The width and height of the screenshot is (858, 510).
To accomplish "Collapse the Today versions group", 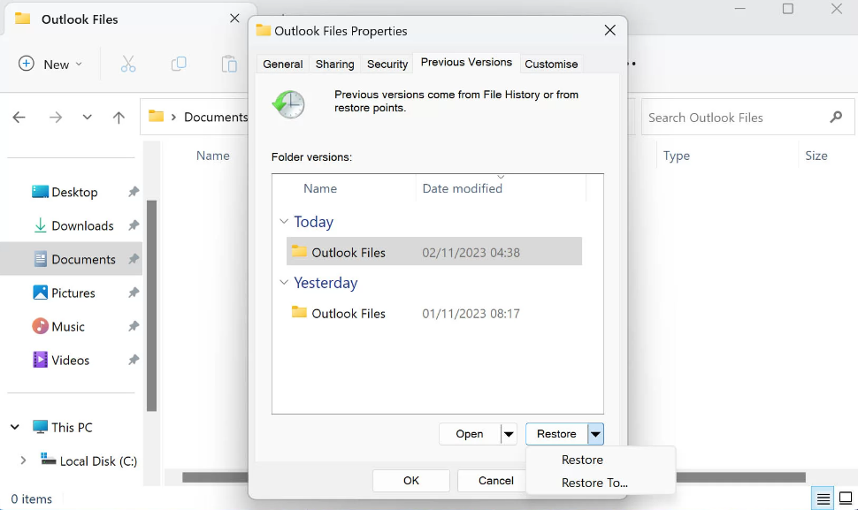I will 284,222.
